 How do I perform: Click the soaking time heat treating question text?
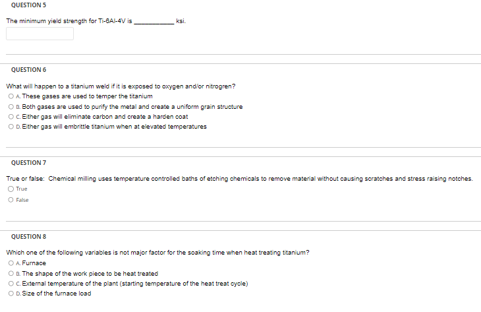pyautogui.click(x=157, y=253)
